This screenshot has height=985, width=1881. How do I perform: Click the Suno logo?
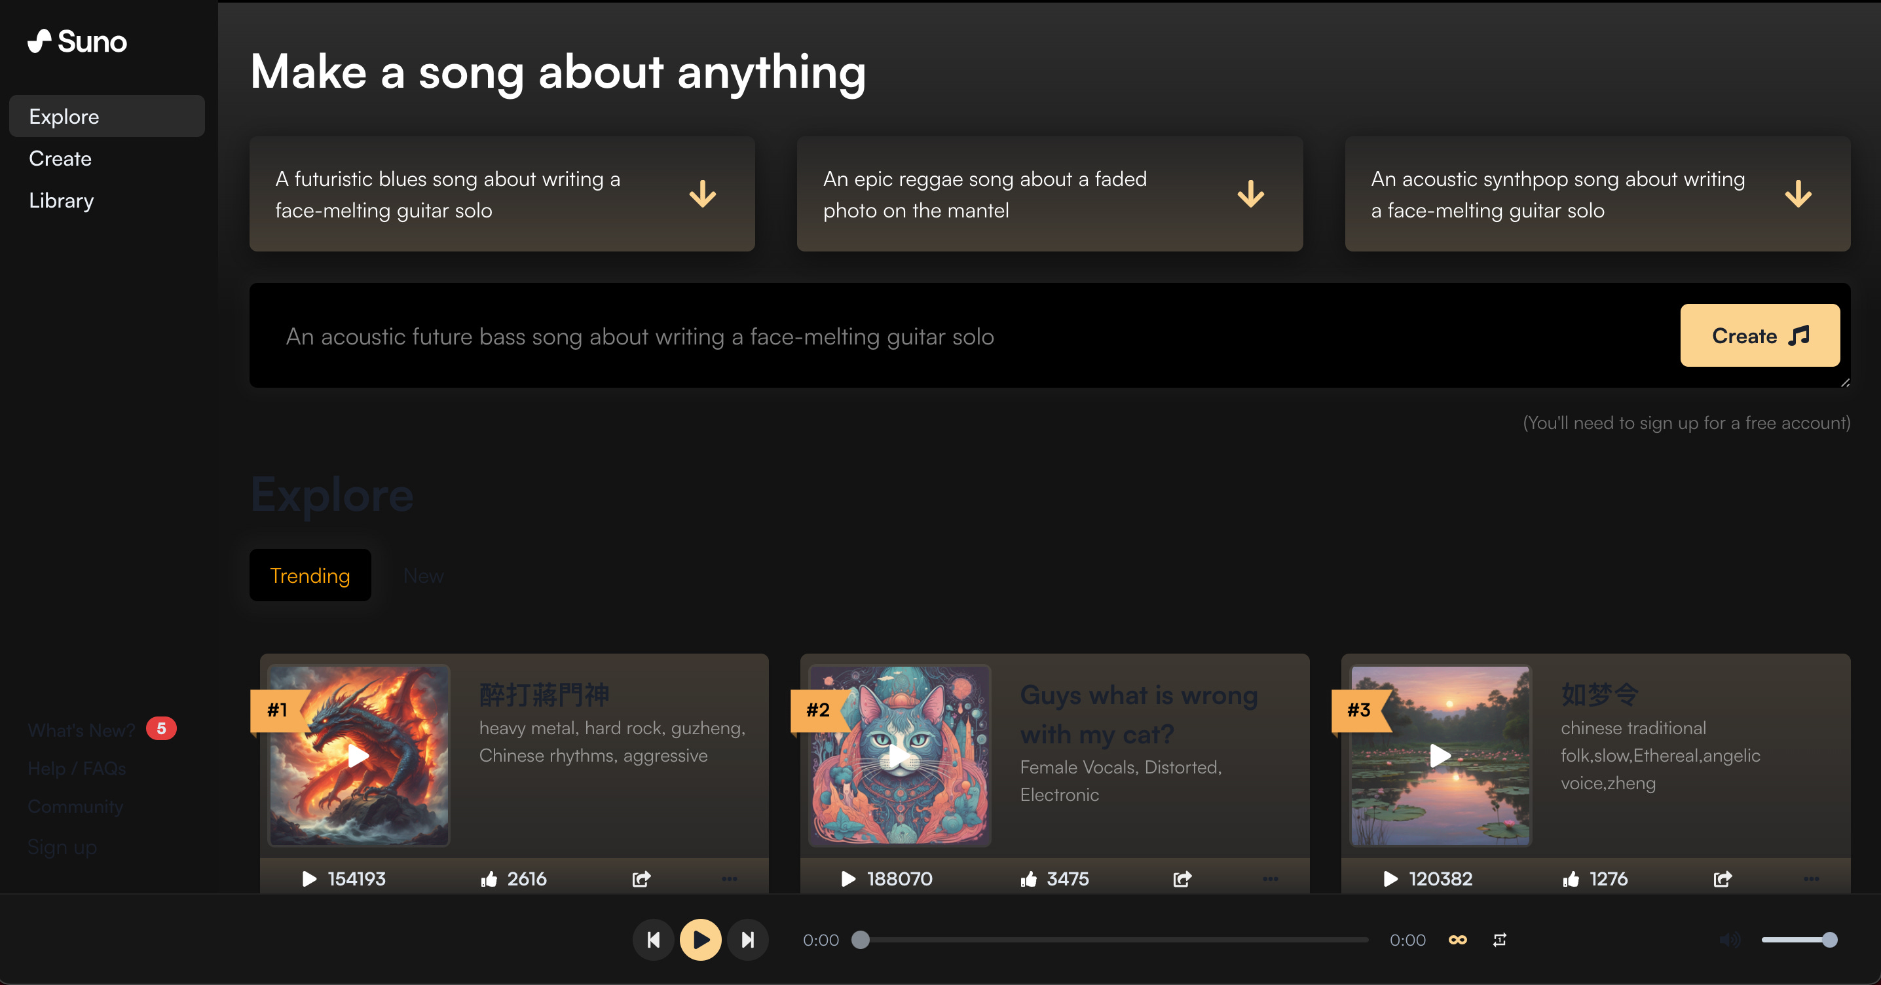point(77,42)
